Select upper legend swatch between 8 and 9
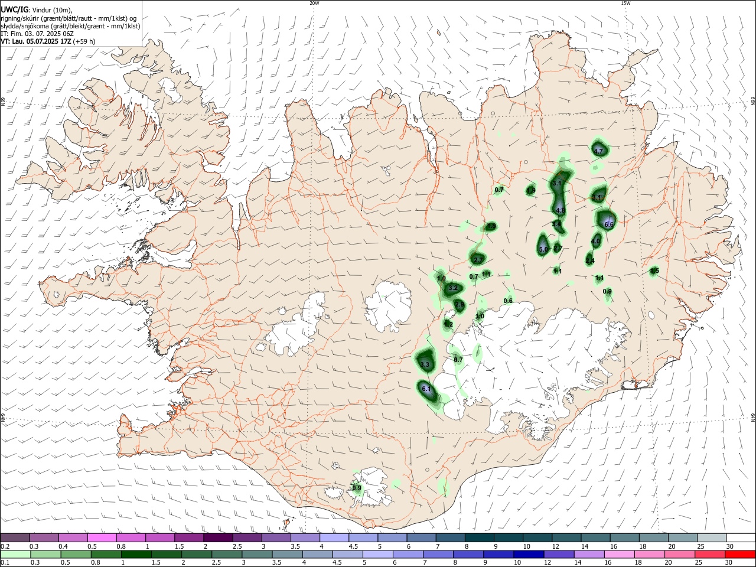Viewport: 756px width, 567px height. [480, 537]
